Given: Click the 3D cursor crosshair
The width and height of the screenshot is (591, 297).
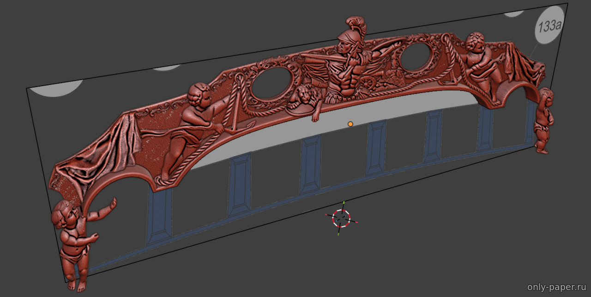Looking at the screenshot, I should coord(341,218).
